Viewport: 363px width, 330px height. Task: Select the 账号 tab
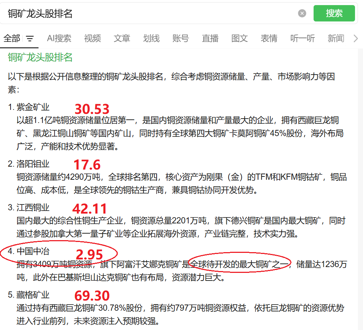[x=181, y=39]
